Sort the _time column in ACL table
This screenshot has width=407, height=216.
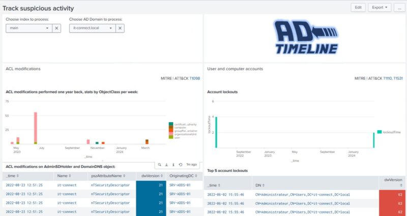(12, 176)
